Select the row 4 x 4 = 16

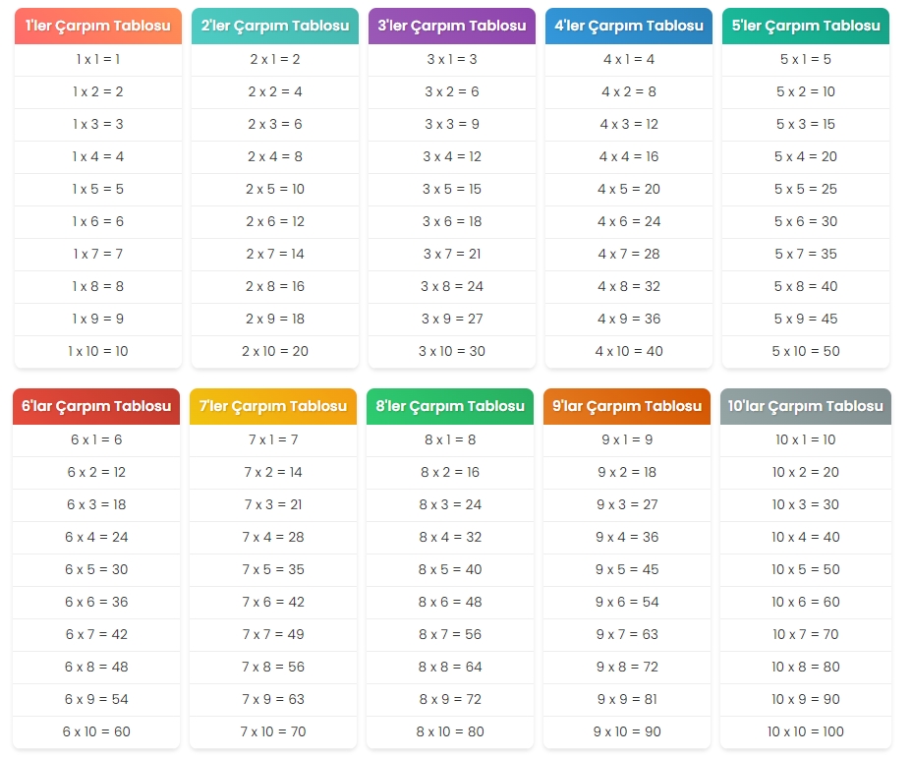tap(629, 156)
